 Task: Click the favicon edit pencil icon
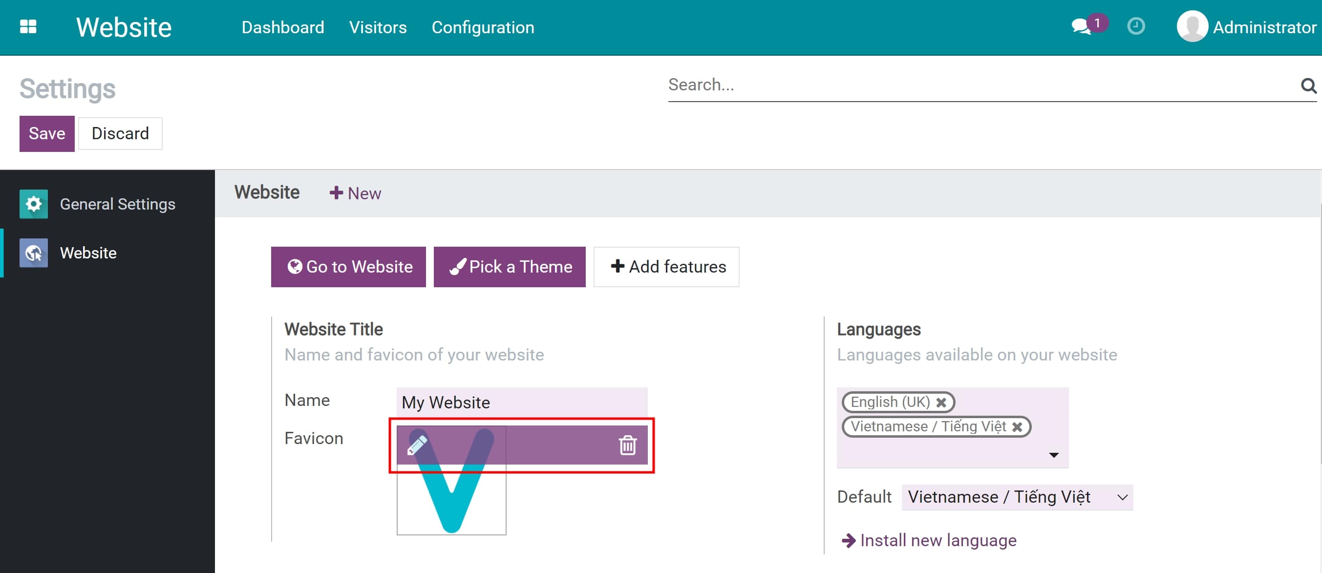click(417, 445)
